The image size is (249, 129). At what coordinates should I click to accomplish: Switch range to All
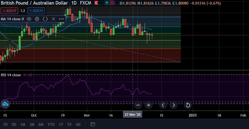coord(78,124)
